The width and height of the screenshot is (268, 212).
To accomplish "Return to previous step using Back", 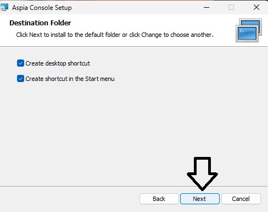I will tap(159, 199).
